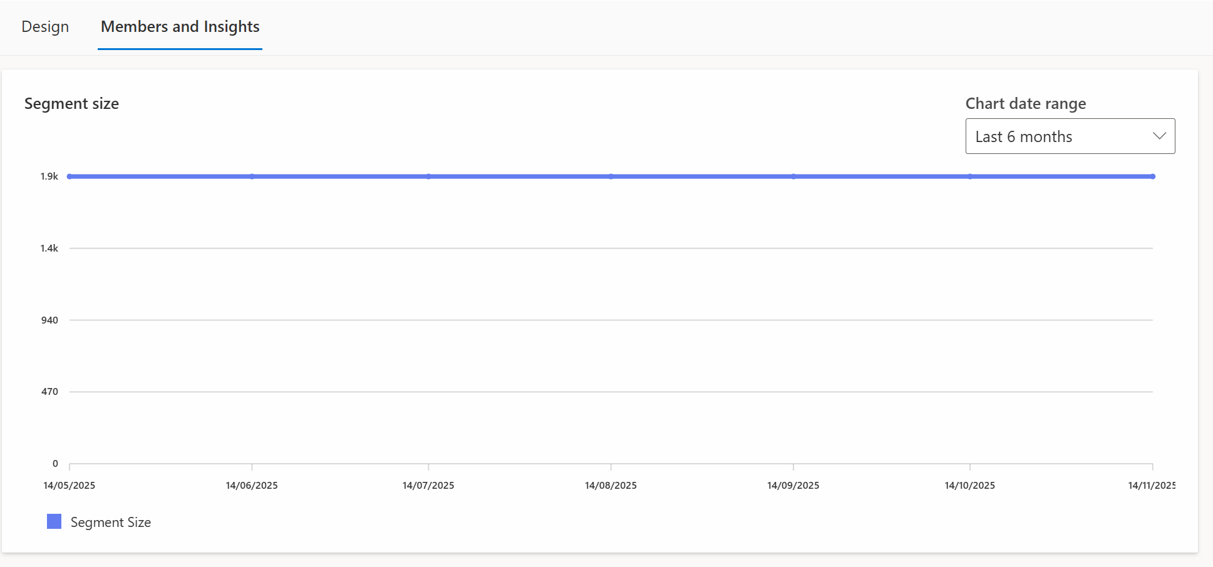The height and width of the screenshot is (567, 1213).
Task: Select the line data point at 14/06/2025
Action: click(252, 176)
